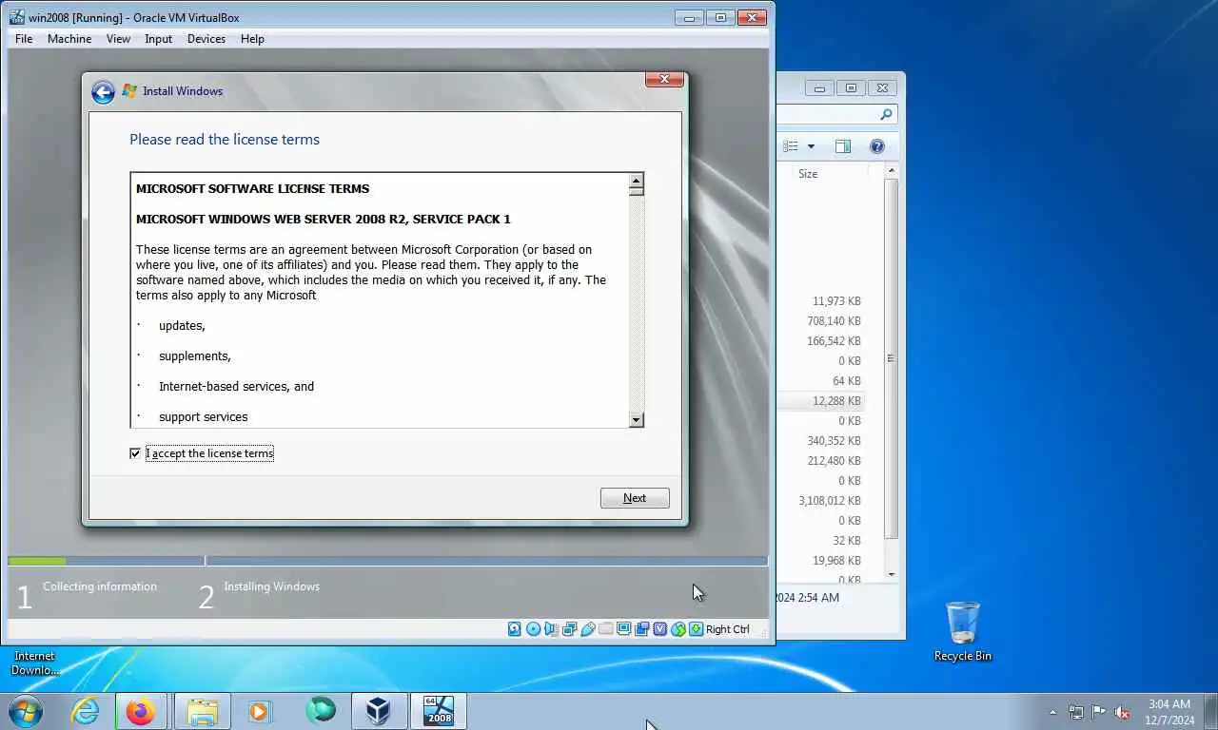Open the View menu
Screen dimensions: 1218x730
pos(118,39)
